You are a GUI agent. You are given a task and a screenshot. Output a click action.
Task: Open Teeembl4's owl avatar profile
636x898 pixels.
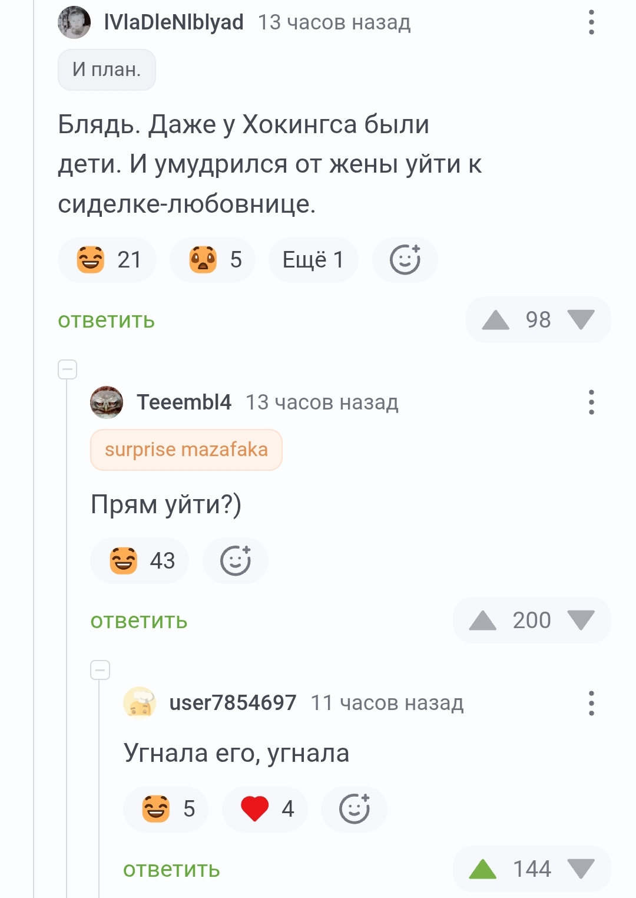(x=107, y=402)
